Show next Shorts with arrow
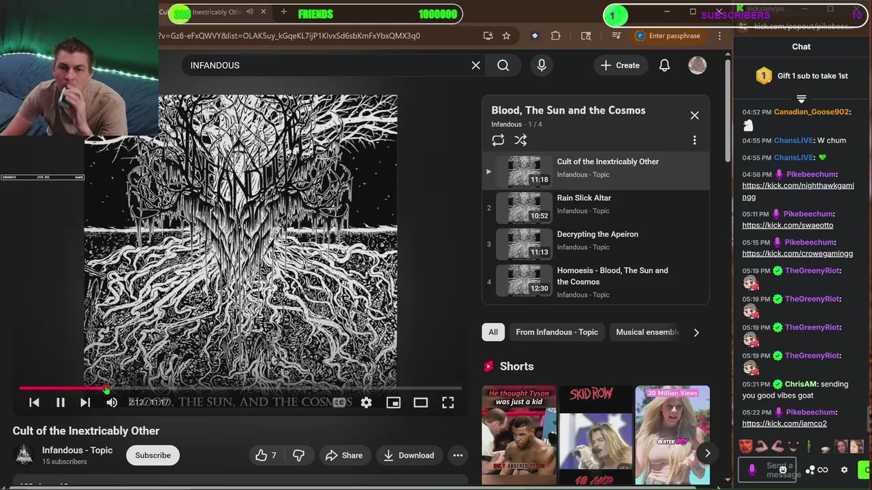The width and height of the screenshot is (872, 490). pyautogui.click(x=707, y=453)
